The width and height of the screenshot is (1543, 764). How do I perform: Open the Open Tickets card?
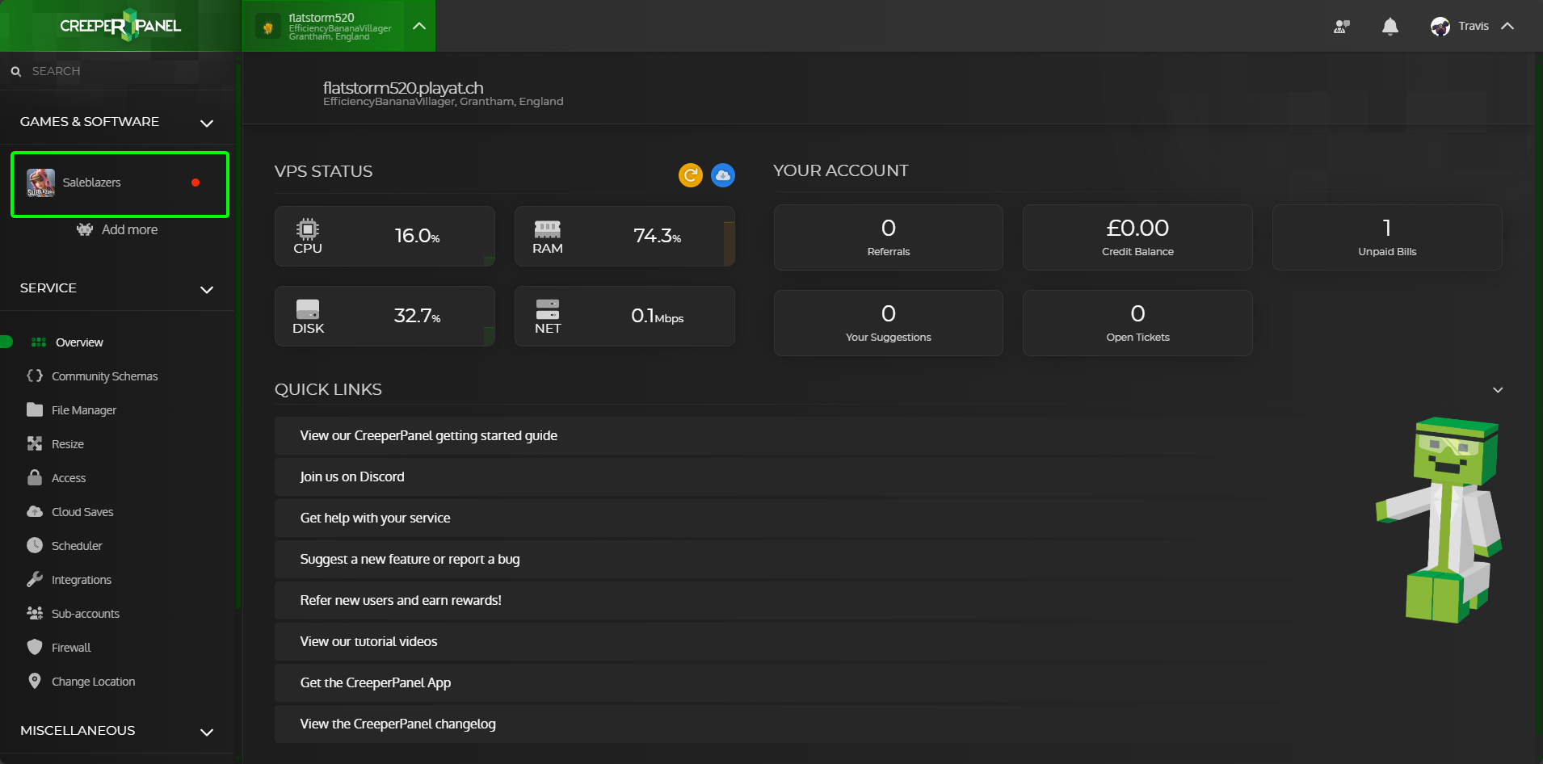pyautogui.click(x=1137, y=323)
